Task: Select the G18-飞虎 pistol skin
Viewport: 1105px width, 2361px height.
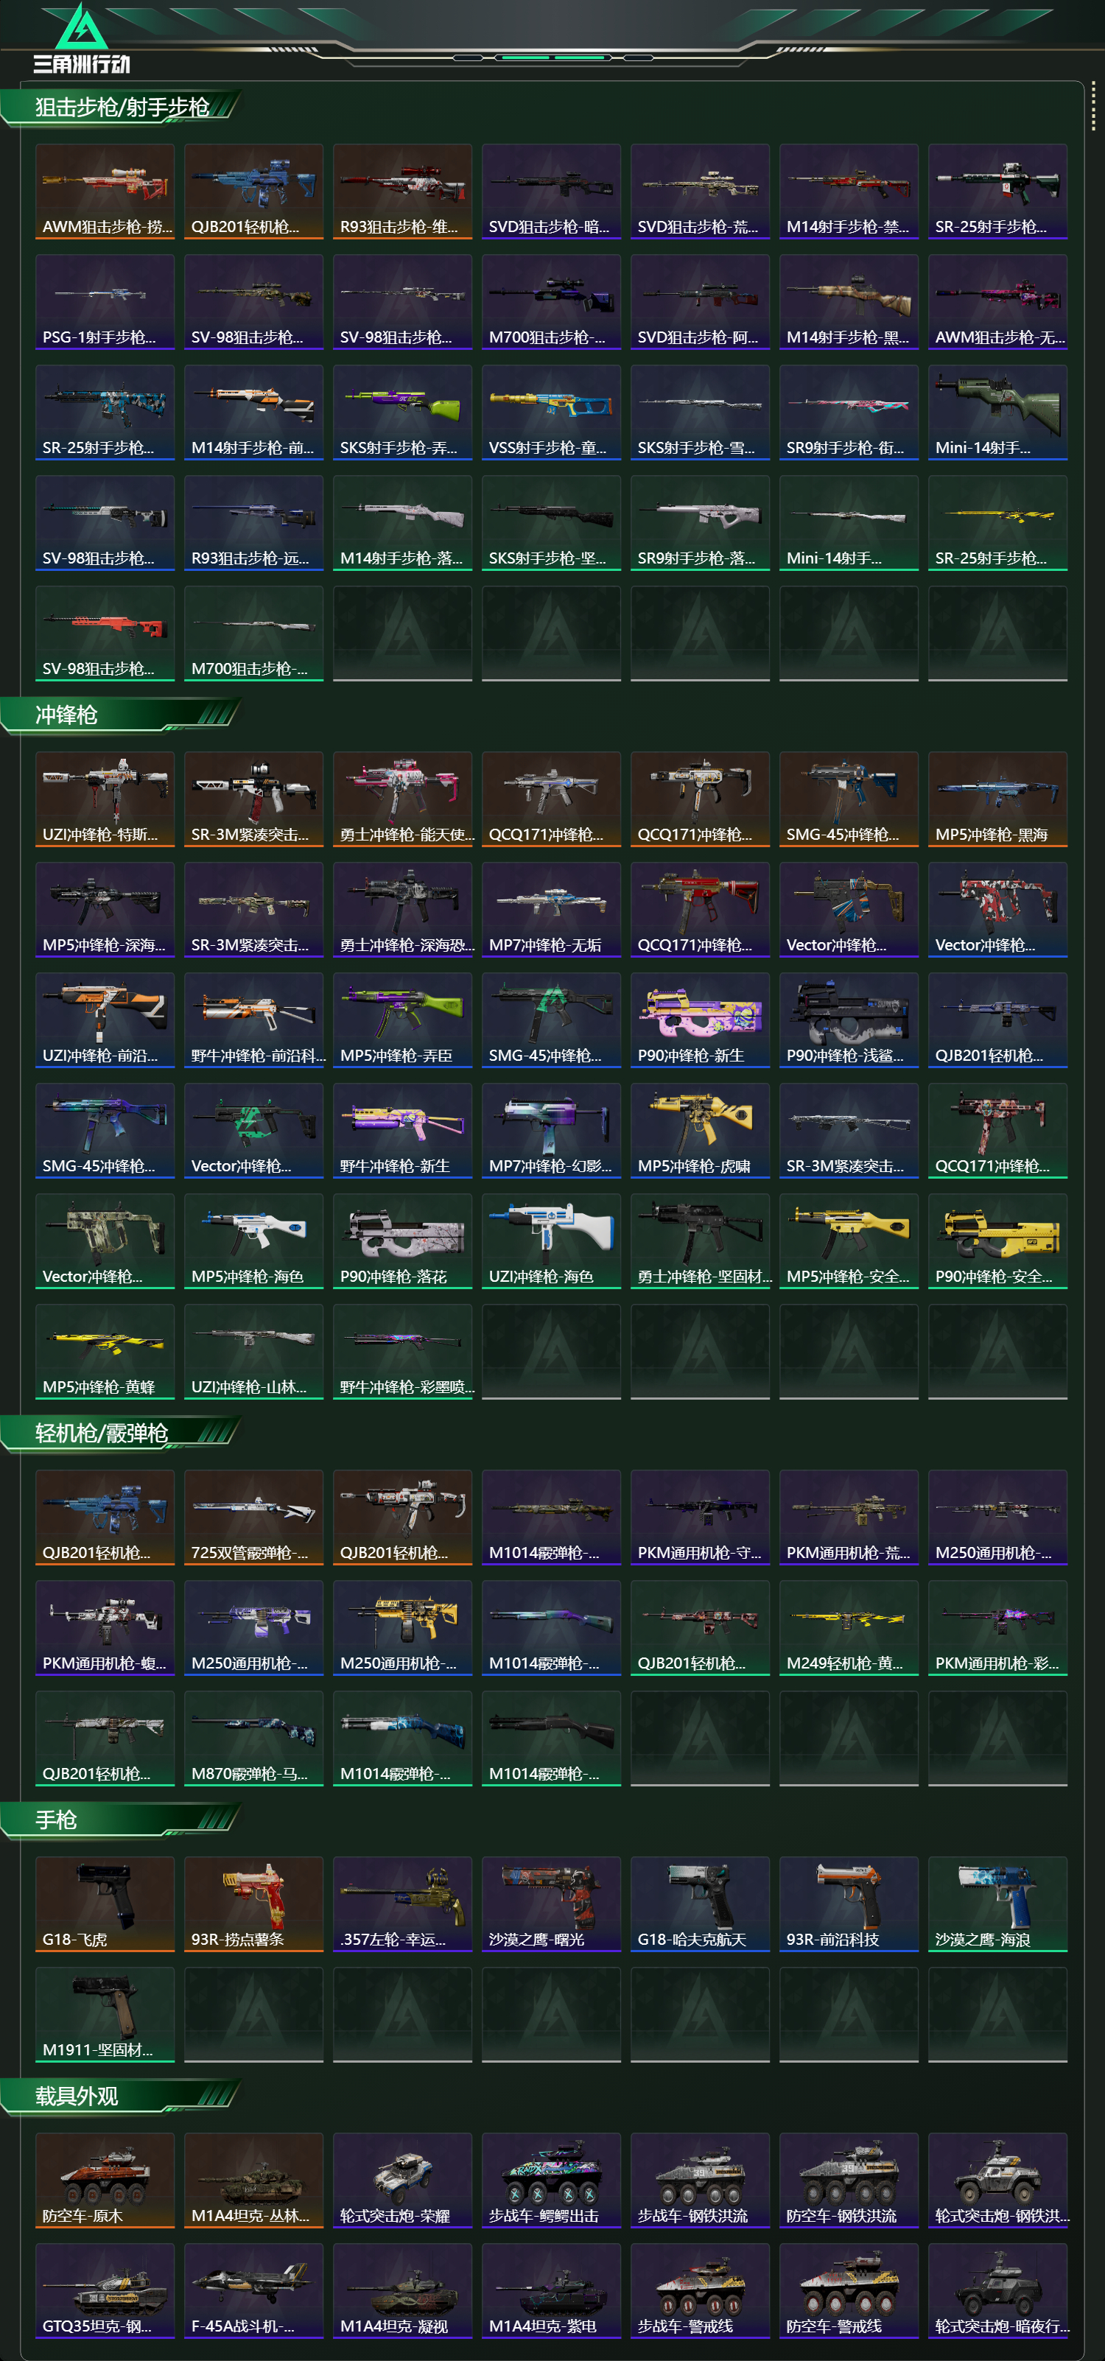Action: [105, 1904]
